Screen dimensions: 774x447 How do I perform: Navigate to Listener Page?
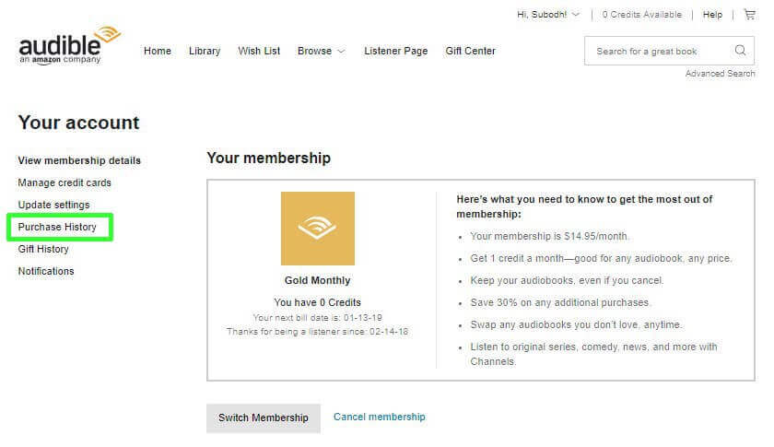(395, 51)
